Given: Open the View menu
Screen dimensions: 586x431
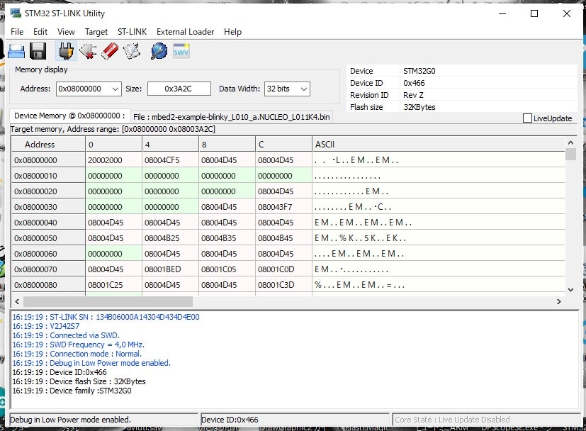Looking at the screenshot, I should pos(66,32).
